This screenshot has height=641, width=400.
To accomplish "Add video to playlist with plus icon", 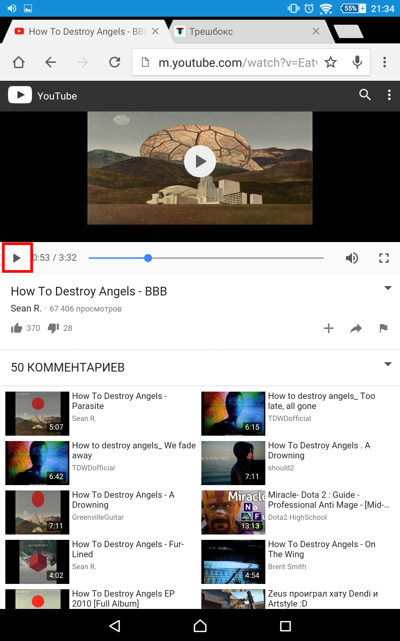I will (329, 328).
